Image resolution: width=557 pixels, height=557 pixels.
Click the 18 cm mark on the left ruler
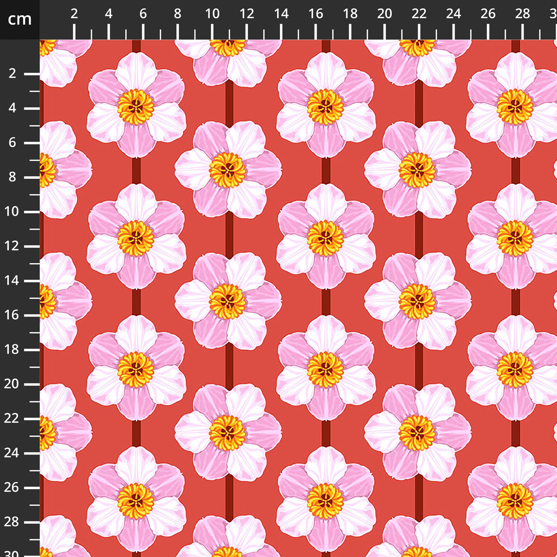tap(12, 350)
